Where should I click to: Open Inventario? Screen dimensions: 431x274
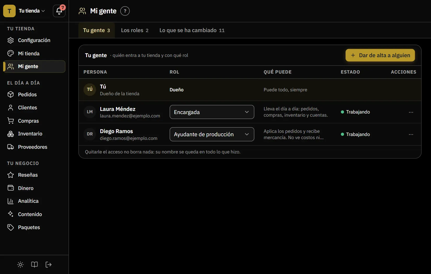click(x=34, y=134)
